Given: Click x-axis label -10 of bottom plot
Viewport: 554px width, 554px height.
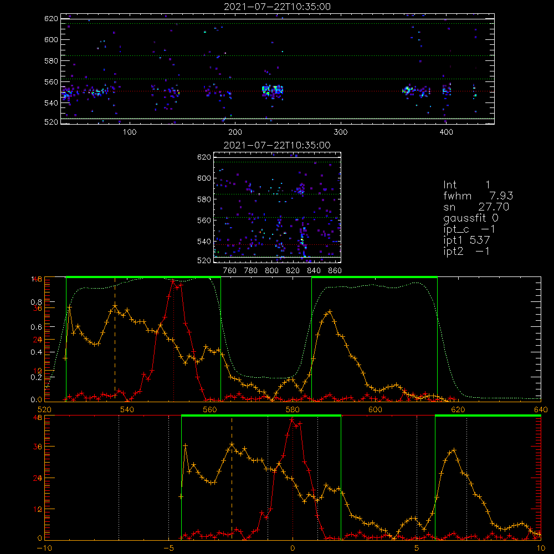Looking at the screenshot, I should click(44, 548).
